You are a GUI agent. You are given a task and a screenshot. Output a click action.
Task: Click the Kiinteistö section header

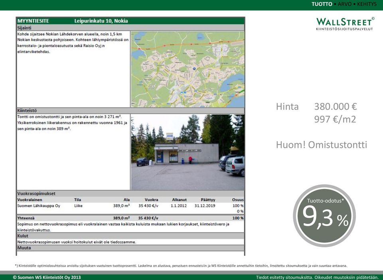[x=130, y=110]
